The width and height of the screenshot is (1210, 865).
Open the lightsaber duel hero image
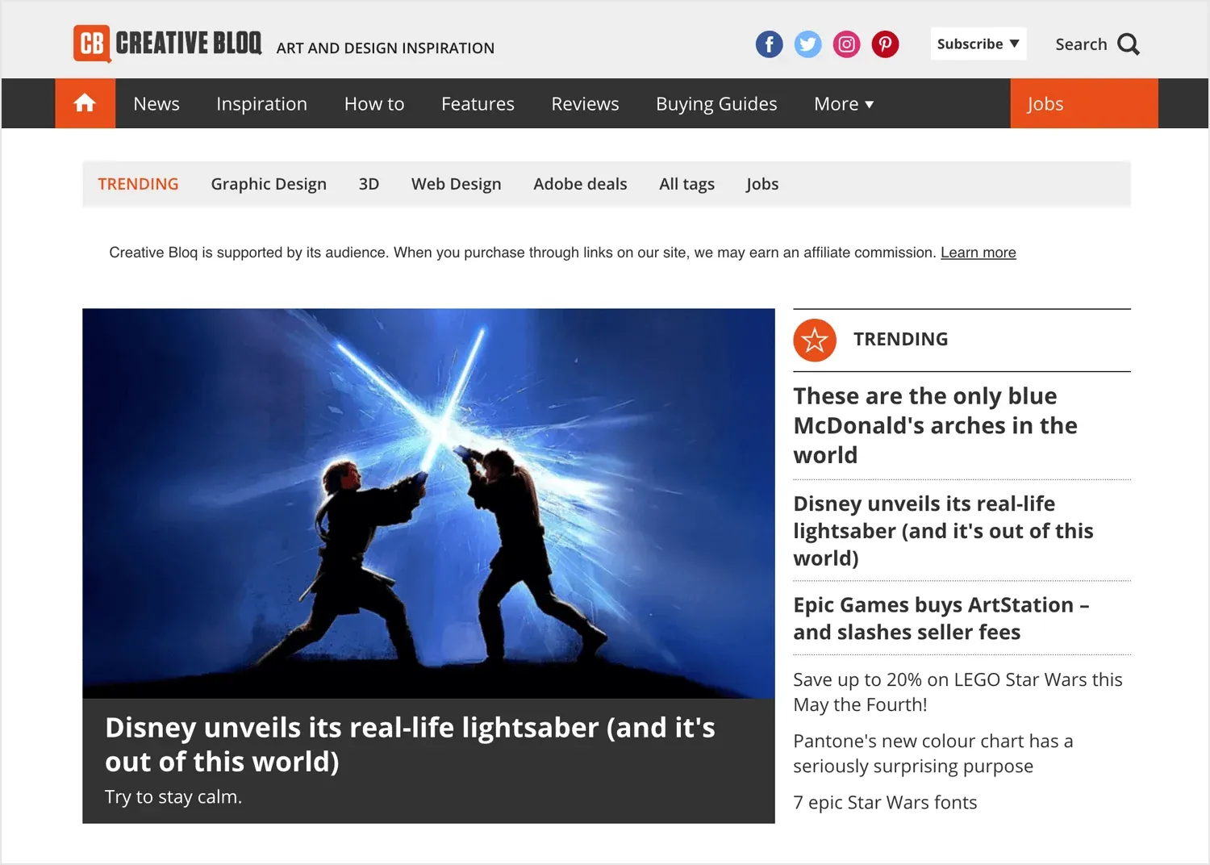pyautogui.click(x=428, y=504)
